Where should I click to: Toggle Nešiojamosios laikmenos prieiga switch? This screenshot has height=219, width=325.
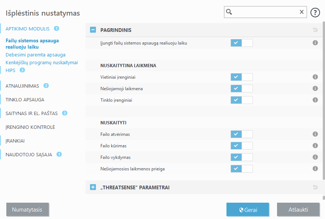(x=241, y=168)
